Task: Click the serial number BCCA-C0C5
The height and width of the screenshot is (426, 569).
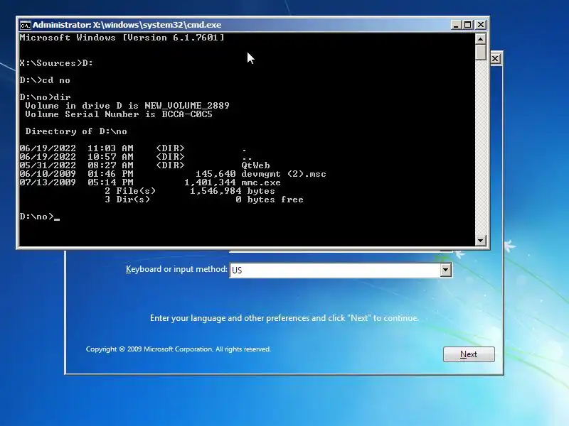Action: (x=187, y=114)
